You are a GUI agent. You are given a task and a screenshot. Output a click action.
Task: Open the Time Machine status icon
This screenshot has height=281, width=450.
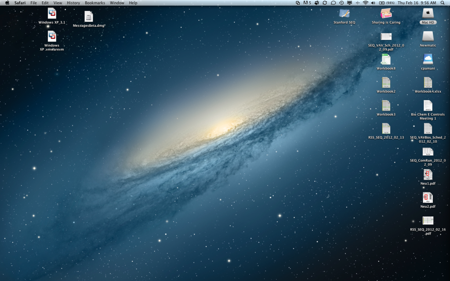[x=341, y=3]
